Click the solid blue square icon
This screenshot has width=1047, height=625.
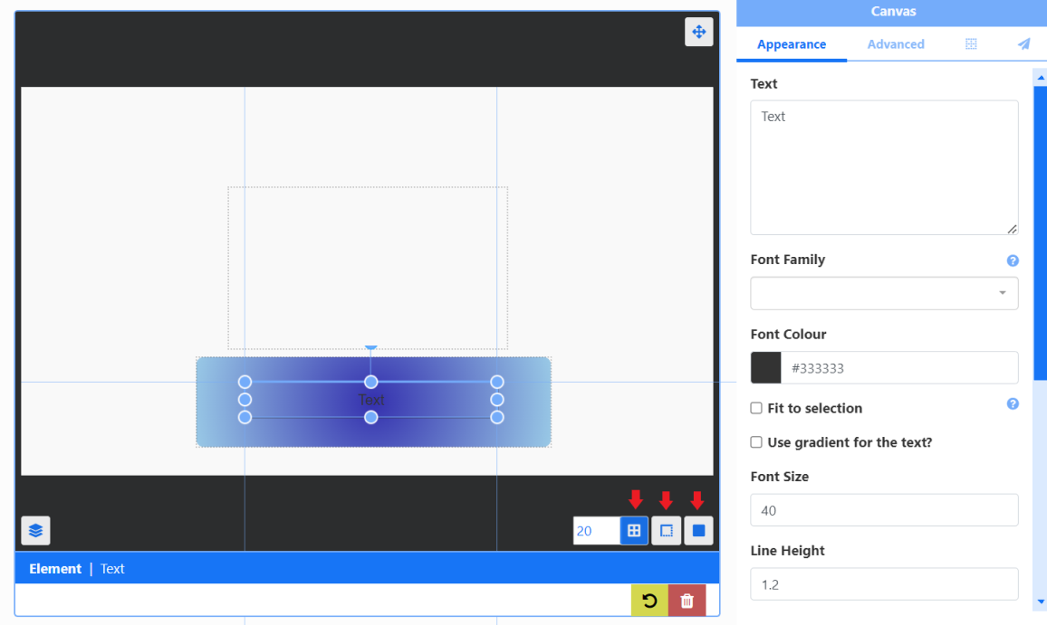click(x=698, y=531)
